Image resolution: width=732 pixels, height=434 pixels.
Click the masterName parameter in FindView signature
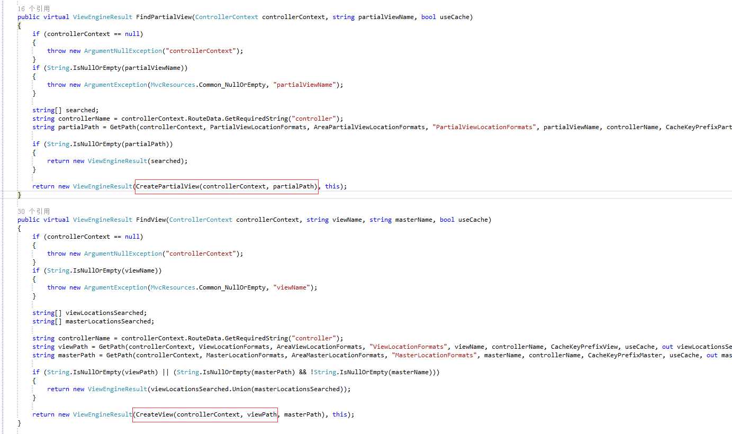414,220
